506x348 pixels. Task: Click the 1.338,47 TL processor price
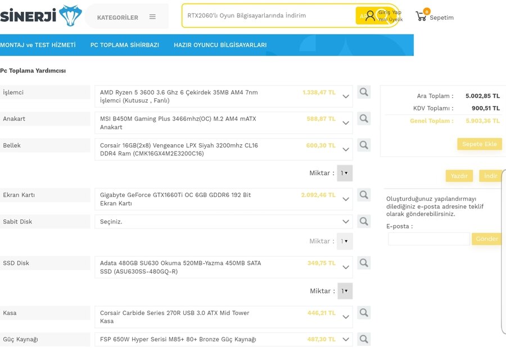(x=319, y=93)
